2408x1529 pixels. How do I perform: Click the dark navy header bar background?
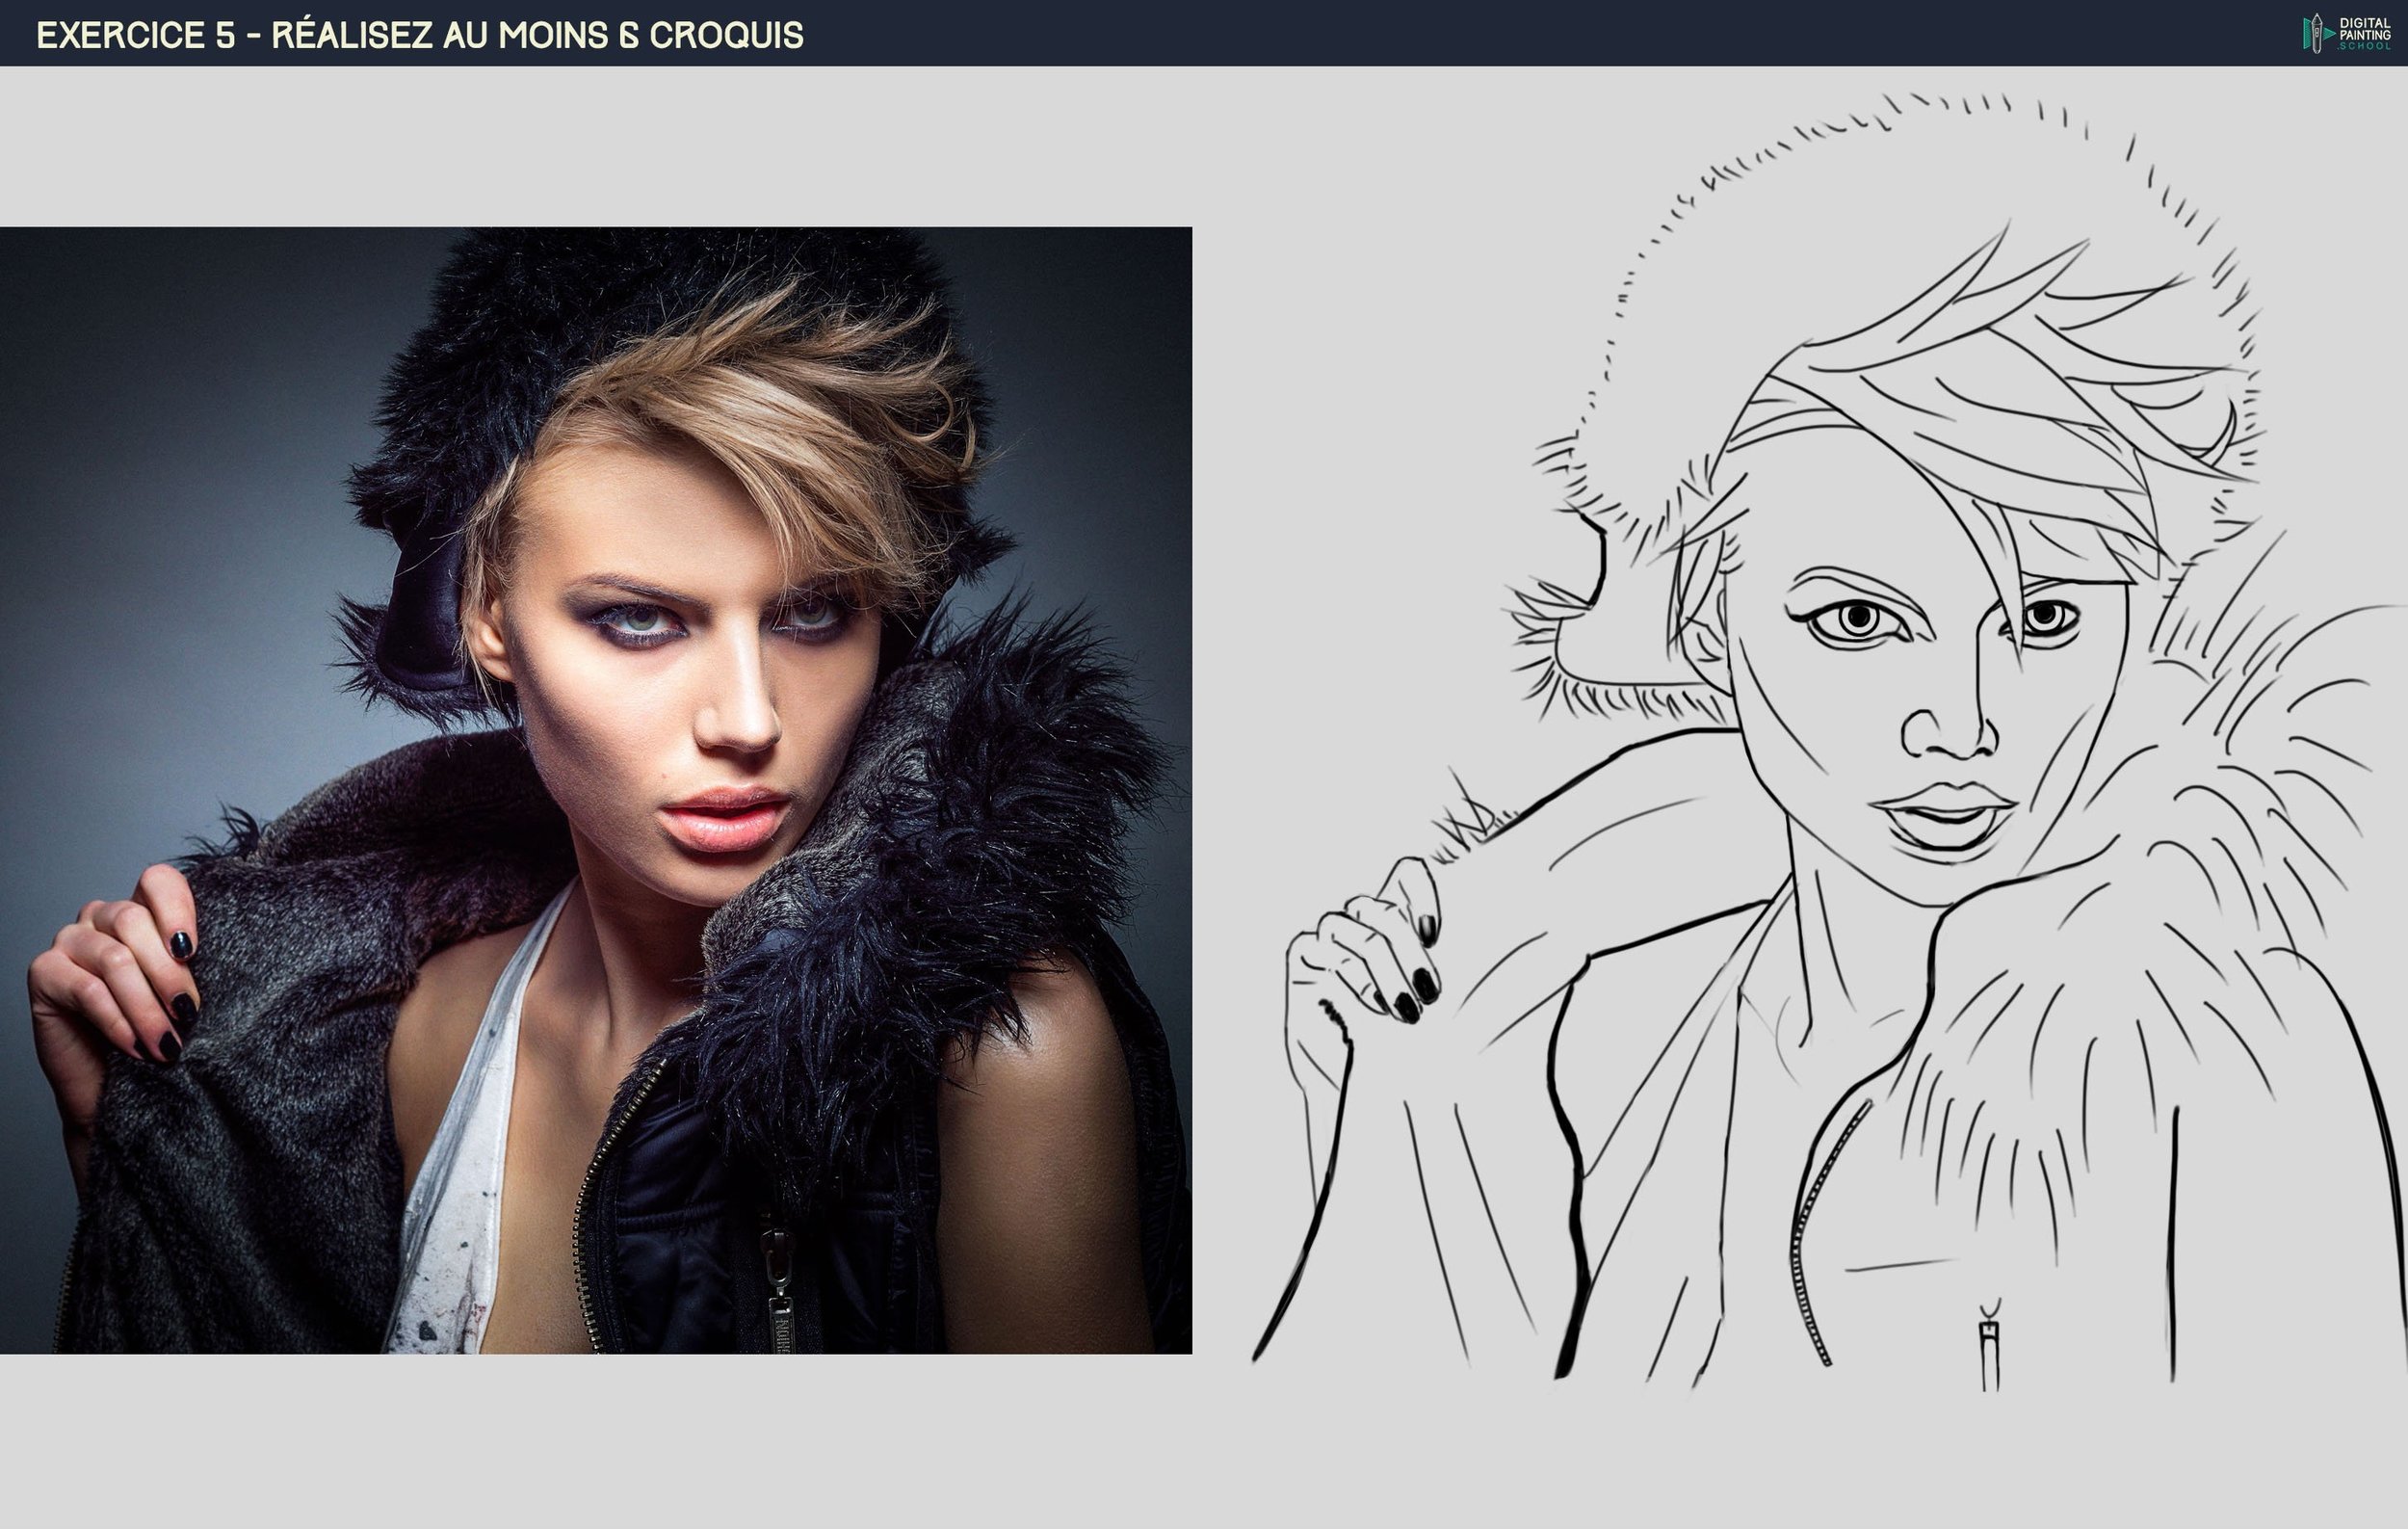click(x=1400, y=33)
